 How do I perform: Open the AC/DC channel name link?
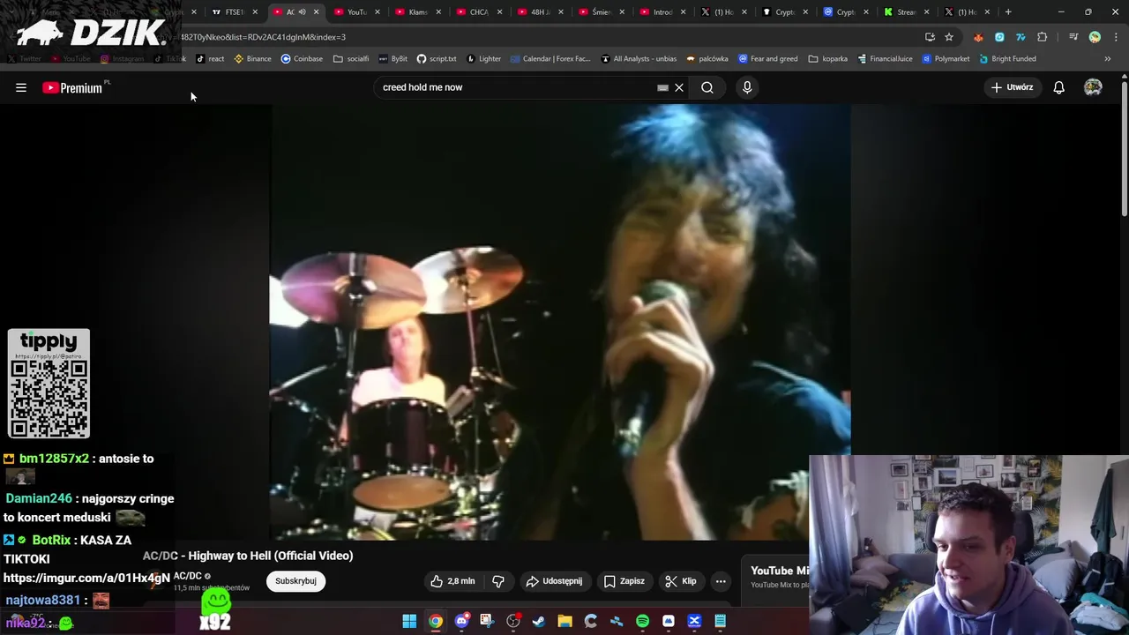click(188, 576)
